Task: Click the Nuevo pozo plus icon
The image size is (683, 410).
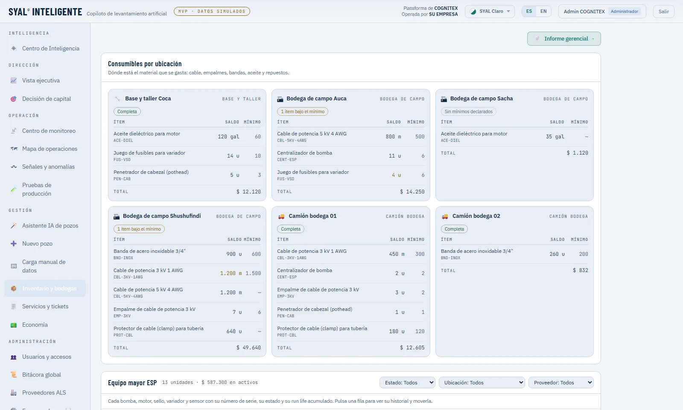Action: point(14,243)
